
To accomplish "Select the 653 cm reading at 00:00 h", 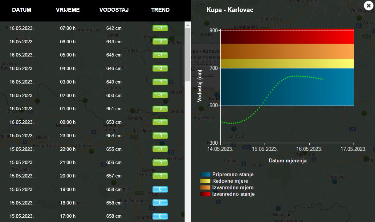I will point(114,122).
